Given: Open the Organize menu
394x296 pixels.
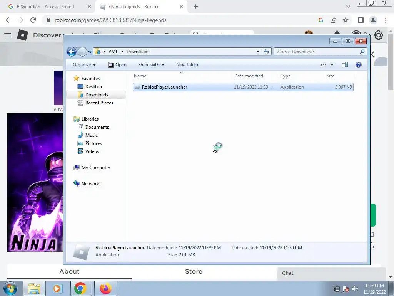Looking at the screenshot, I should (84, 65).
